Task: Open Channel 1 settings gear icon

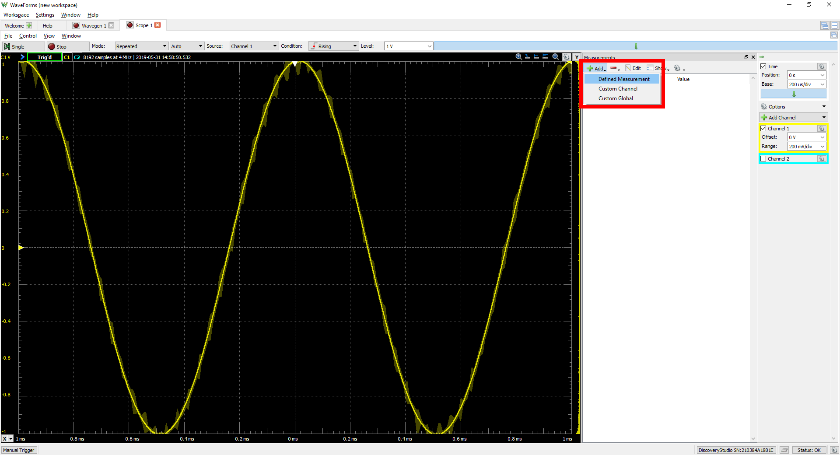Action: pos(822,129)
